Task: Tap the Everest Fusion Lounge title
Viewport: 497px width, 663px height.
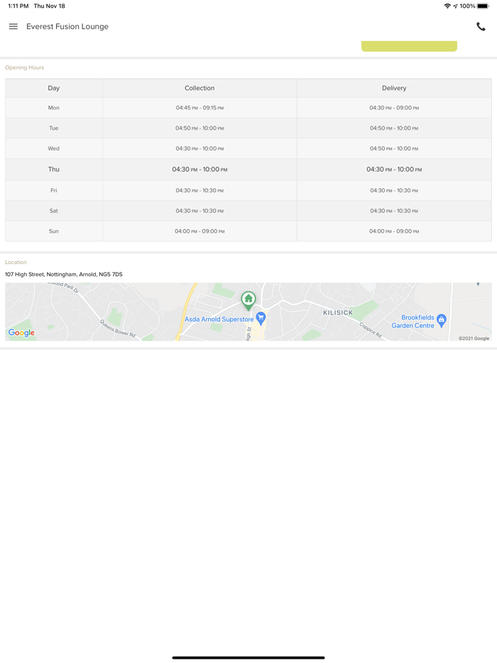Action: tap(67, 27)
